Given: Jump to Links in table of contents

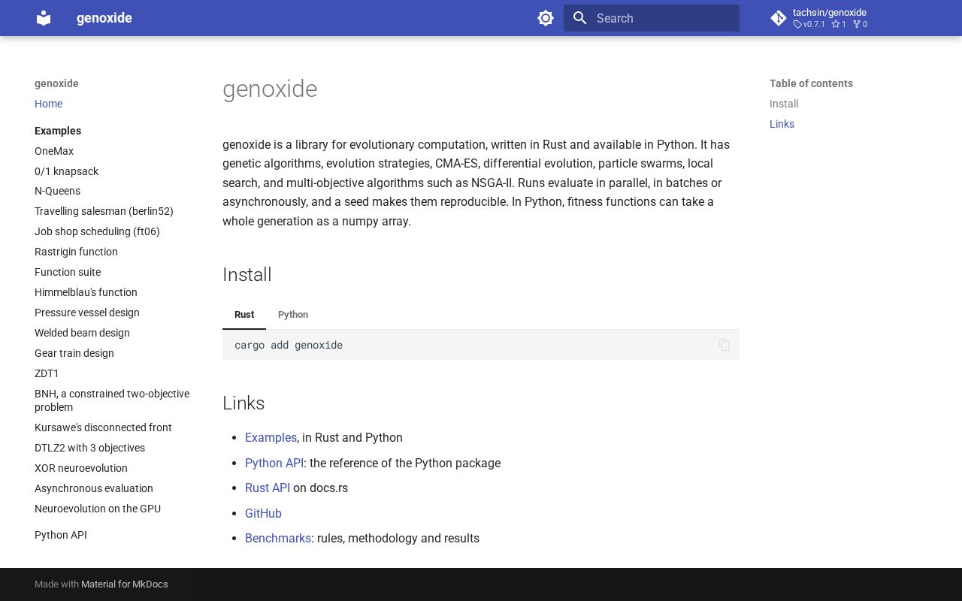Looking at the screenshot, I should [782, 124].
